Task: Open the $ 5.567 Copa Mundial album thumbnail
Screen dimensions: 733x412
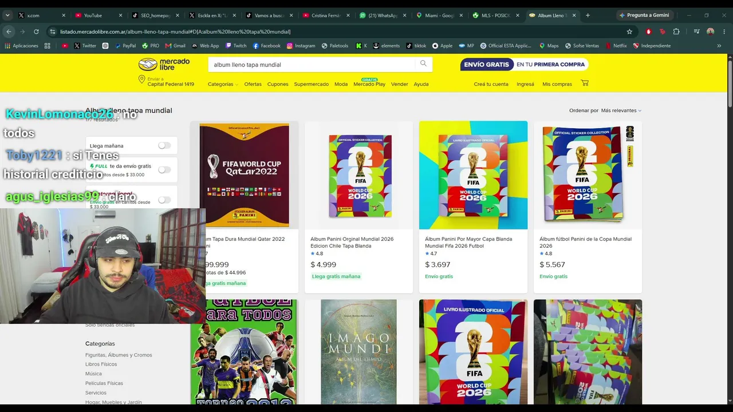Action: [588, 175]
